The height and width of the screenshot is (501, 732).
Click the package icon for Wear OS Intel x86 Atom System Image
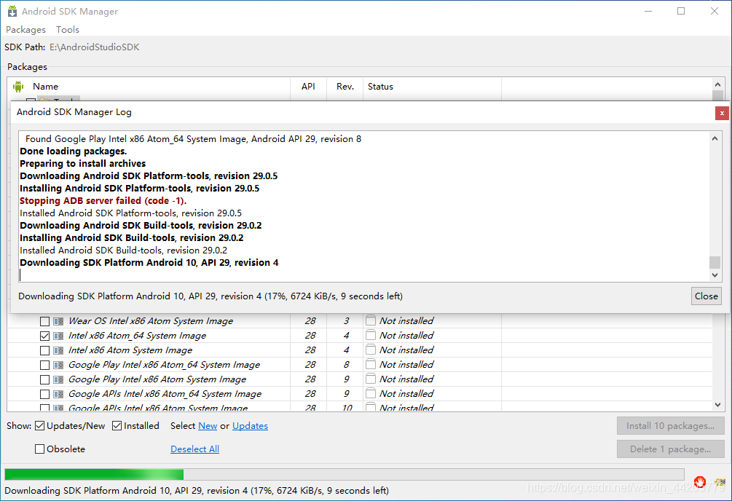[58, 321]
